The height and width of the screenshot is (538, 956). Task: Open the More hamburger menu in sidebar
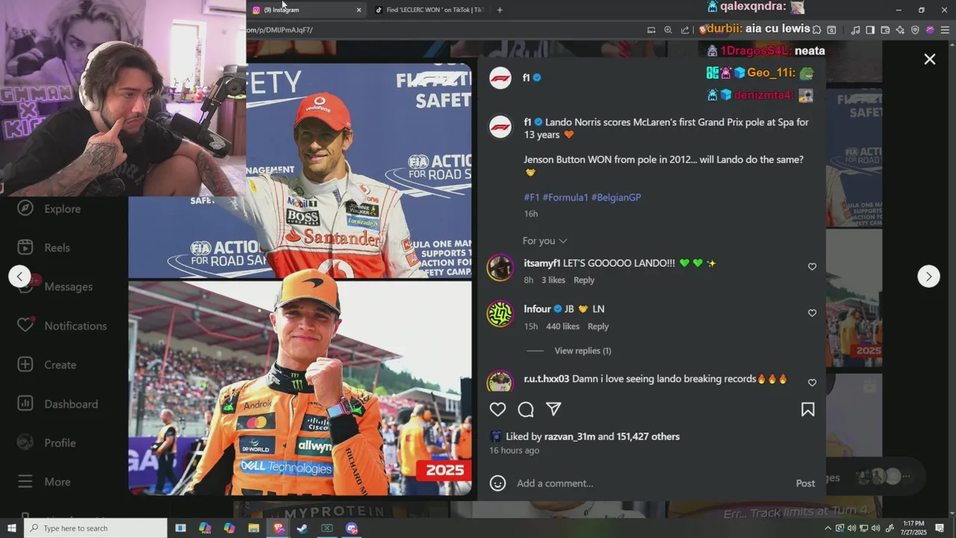[45, 482]
